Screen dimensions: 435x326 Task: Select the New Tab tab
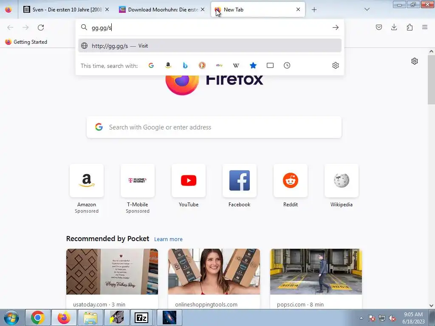[x=258, y=10]
